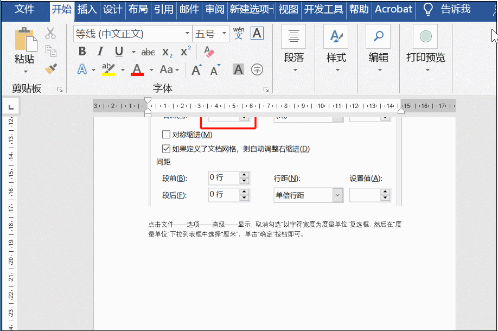The height and width of the screenshot is (331, 498).
Task: Open the font name dropdown arrow
Action: (x=187, y=33)
